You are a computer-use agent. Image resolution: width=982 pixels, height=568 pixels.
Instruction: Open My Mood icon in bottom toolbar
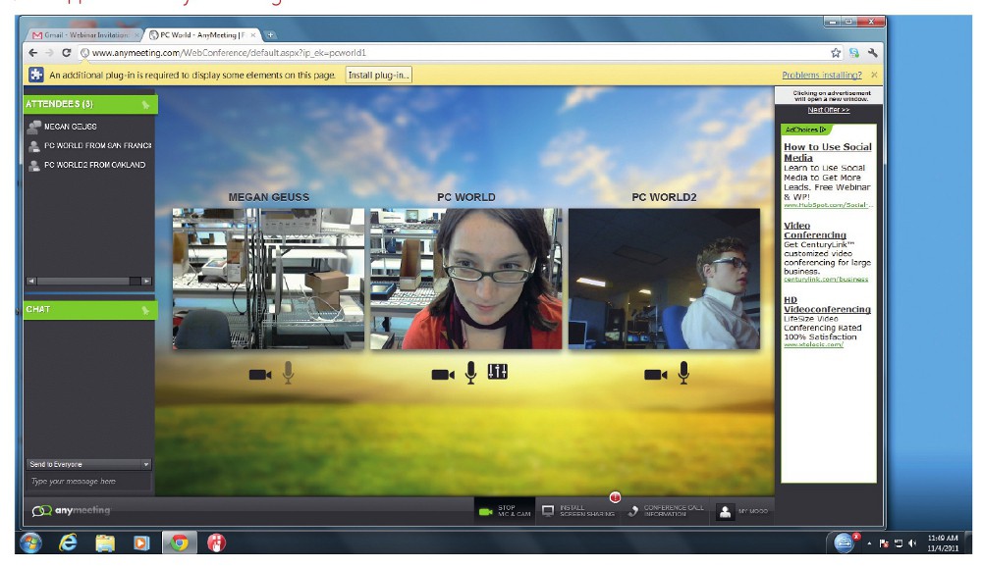pos(725,511)
